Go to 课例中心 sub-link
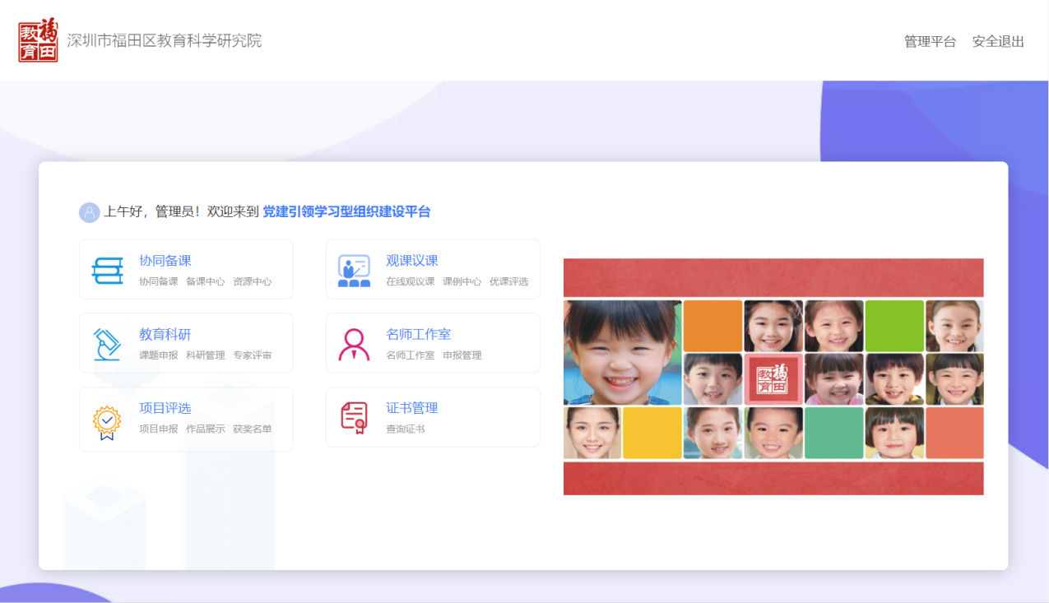Screen dimensions: 1049x603 click(462, 281)
